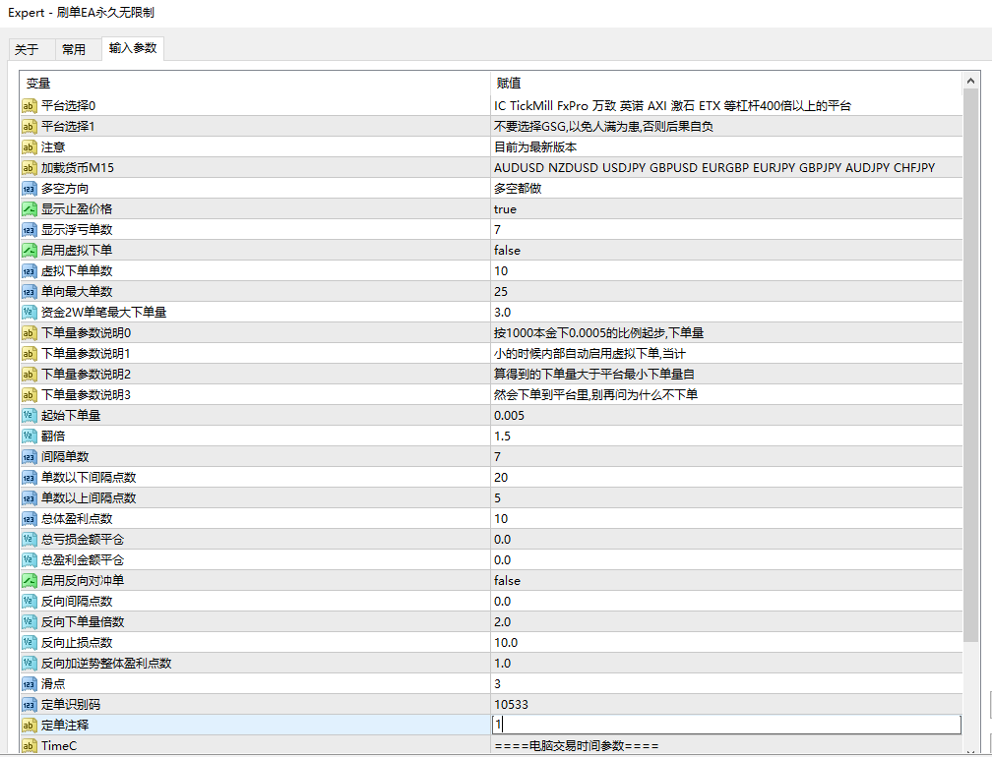Click the 反向间隔点数 variable name

[77, 602]
